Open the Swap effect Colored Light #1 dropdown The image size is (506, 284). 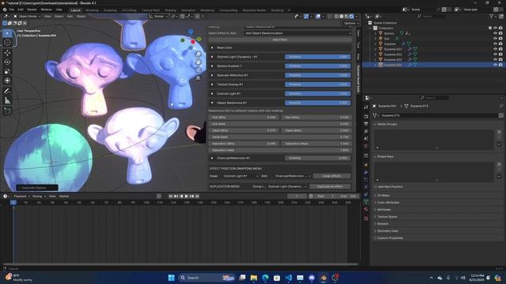pos(240,176)
